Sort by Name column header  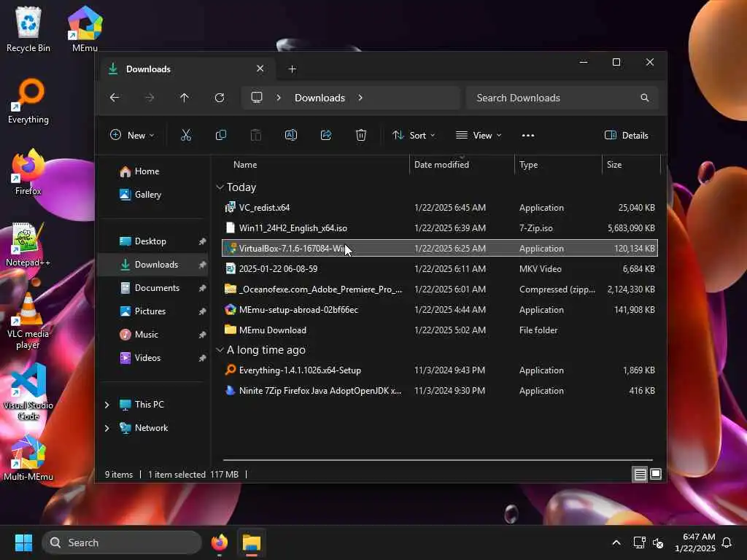(x=245, y=165)
